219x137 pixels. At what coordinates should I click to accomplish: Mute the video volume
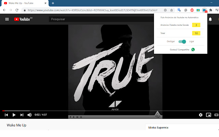point(29,115)
